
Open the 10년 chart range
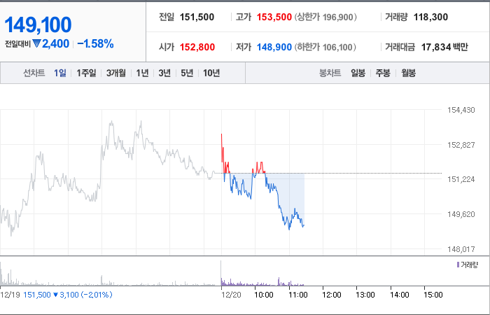(x=211, y=73)
